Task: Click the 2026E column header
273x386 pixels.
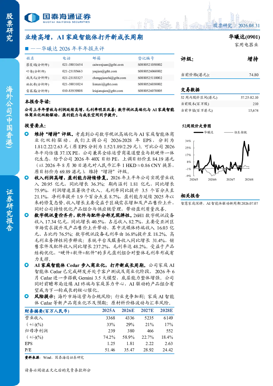Action: click(128, 310)
